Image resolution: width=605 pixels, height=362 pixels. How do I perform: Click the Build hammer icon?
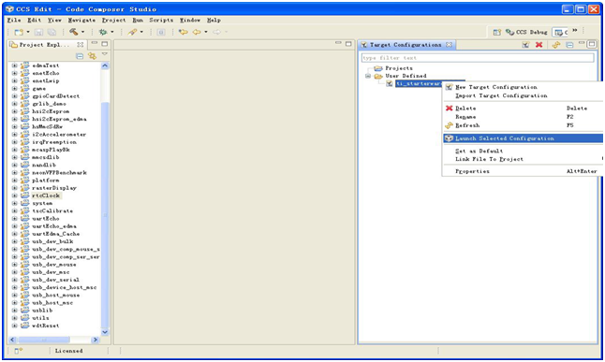tap(73, 32)
